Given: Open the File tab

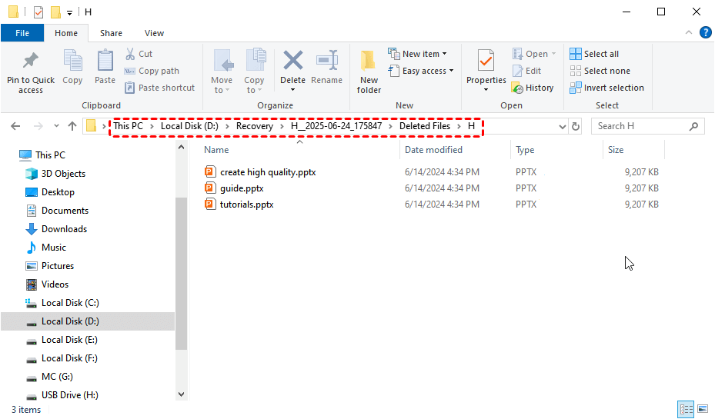Looking at the screenshot, I should (22, 33).
